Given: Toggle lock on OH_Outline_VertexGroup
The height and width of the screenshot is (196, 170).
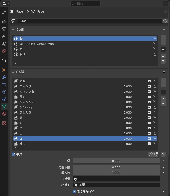Looking at the screenshot, I should pyautogui.click(x=155, y=44).
